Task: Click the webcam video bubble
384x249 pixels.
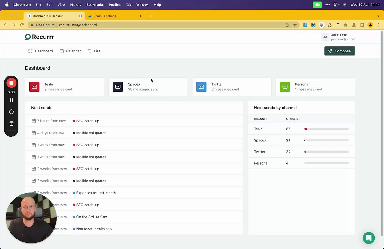Action: point(31,218)
